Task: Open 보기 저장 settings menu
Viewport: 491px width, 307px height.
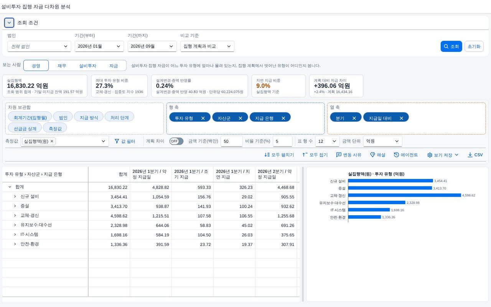Action: [443, 155]
